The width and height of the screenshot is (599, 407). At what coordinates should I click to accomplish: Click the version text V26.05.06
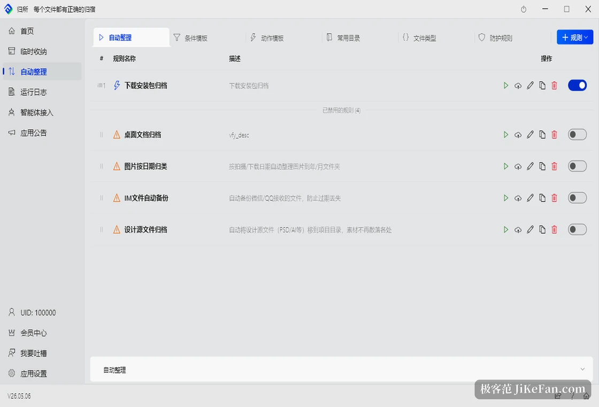click(x=19, y=396)
